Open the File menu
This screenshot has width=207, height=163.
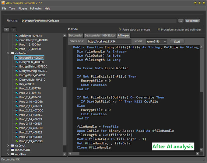[x=4, y=9]
